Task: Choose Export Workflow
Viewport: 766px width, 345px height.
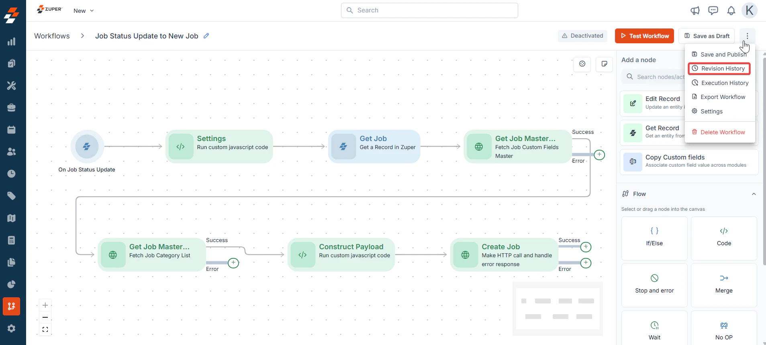Action: pos(719,97)
